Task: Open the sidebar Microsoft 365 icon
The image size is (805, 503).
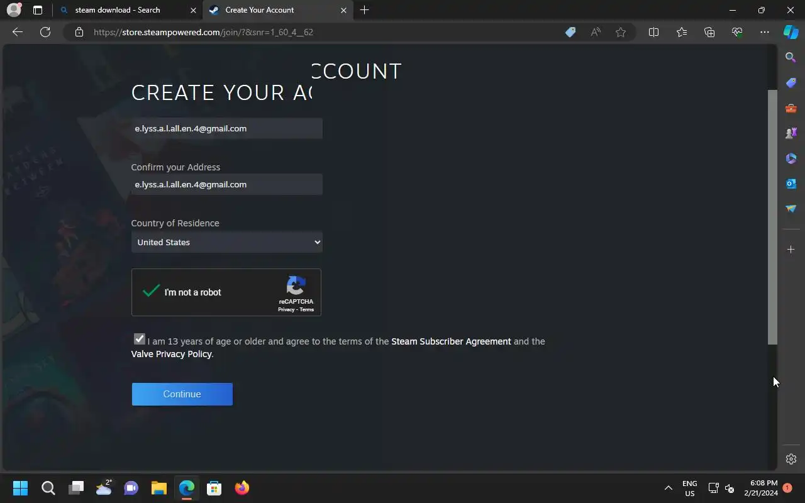Action: 791,158
